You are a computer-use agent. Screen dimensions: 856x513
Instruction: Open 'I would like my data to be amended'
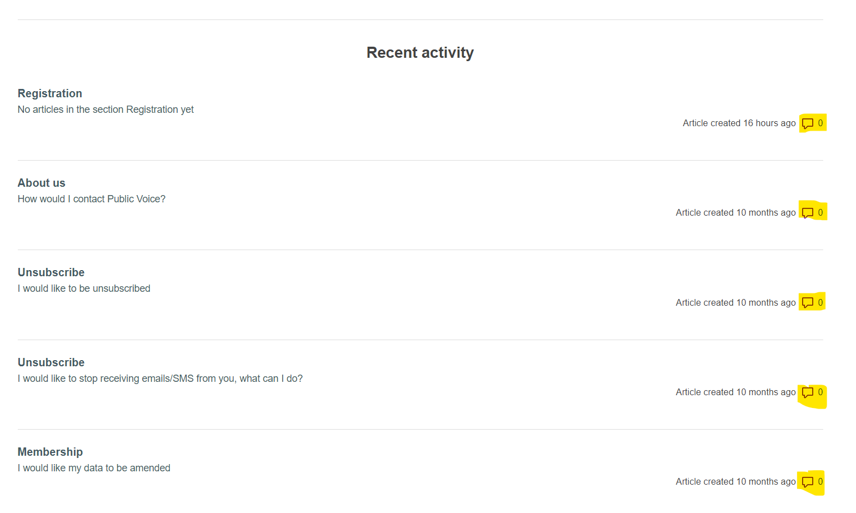[94, 468]
